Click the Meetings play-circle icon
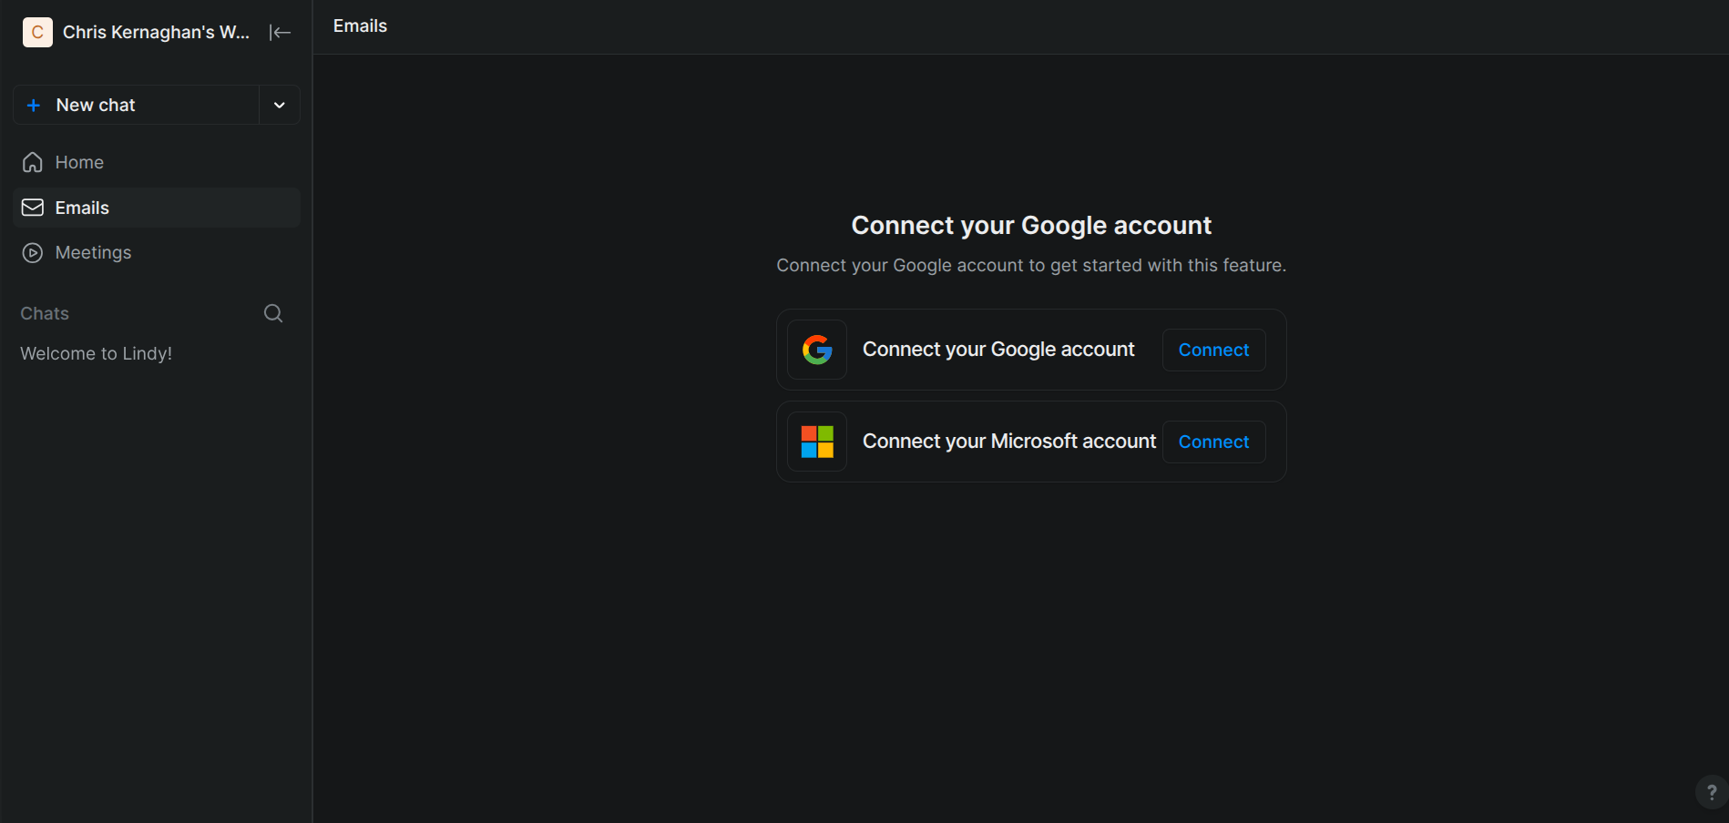 pos(33,253)
